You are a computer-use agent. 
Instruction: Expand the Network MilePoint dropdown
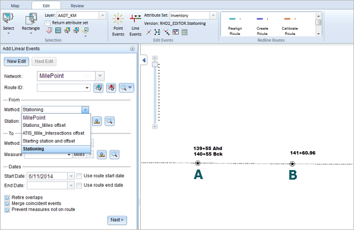point(100,76)
